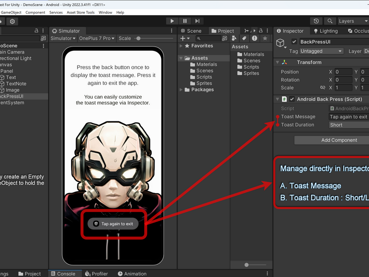
Task: Open the Asset Store Tools menu
Action: [80, 12]
